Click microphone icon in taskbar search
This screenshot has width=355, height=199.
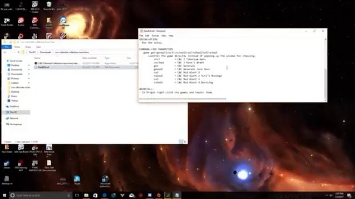coord(69,195)
